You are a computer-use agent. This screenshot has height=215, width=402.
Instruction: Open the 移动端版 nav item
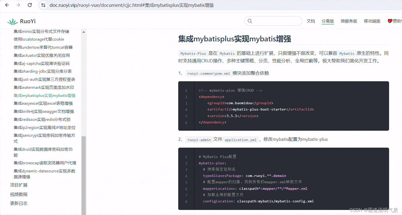point(372,21)
